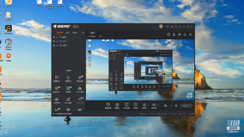Open the 弹幕助手 danmaku assistant tool
The width and height of the screenshot is (244, 137).
tap(57, 79)
